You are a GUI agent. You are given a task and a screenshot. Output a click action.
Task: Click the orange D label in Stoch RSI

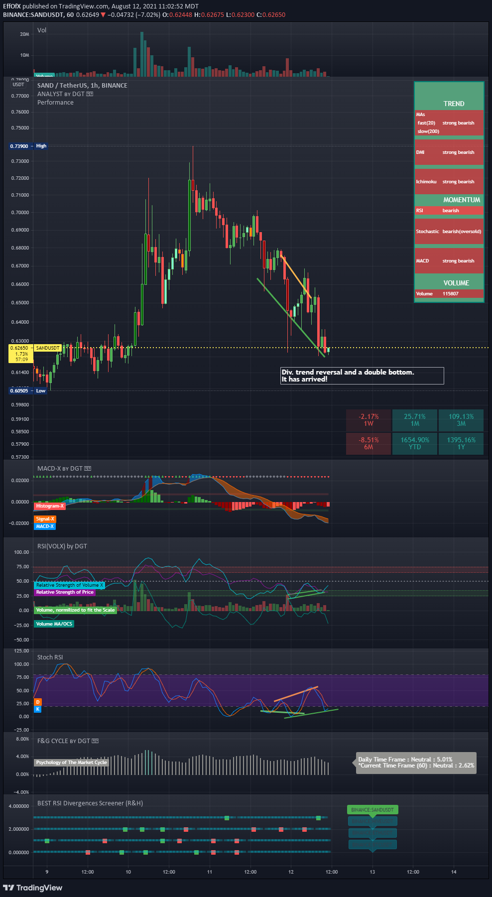pos(38,702)
